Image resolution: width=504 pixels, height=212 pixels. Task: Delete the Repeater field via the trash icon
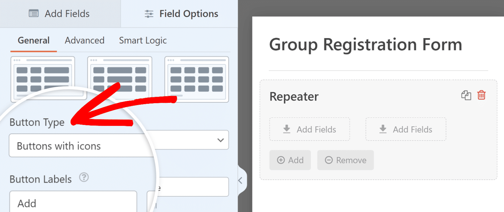[x=481, y=95]
